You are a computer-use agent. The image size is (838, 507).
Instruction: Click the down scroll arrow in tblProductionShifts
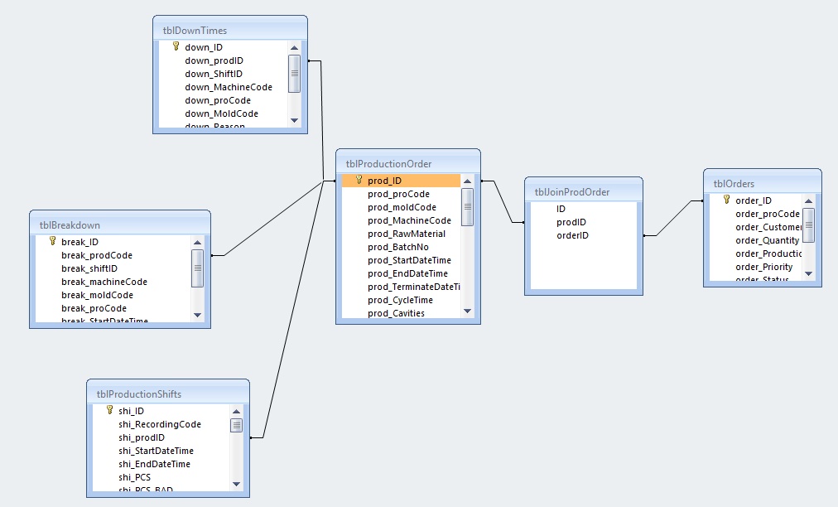click(236, 484)
